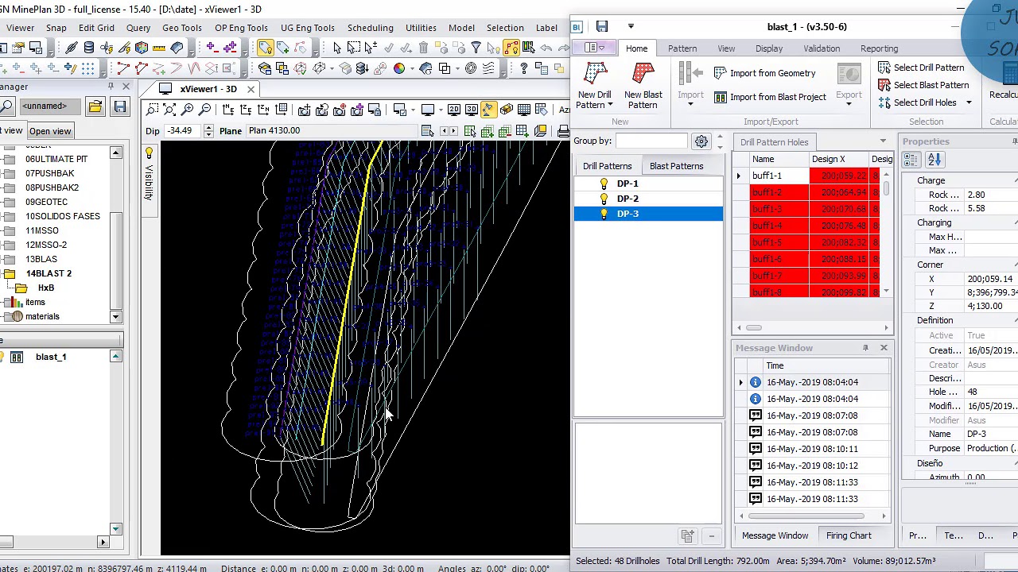Open the Drill Pattern Holes panel dropdown
This screenshot has height=572, width=1018.
point(883,142)
